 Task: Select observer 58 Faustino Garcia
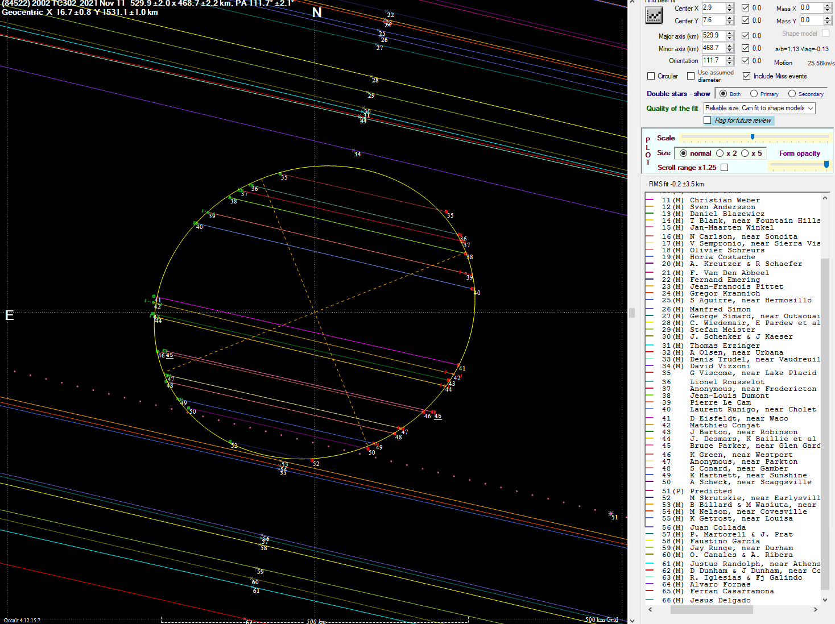pos(733,541)
